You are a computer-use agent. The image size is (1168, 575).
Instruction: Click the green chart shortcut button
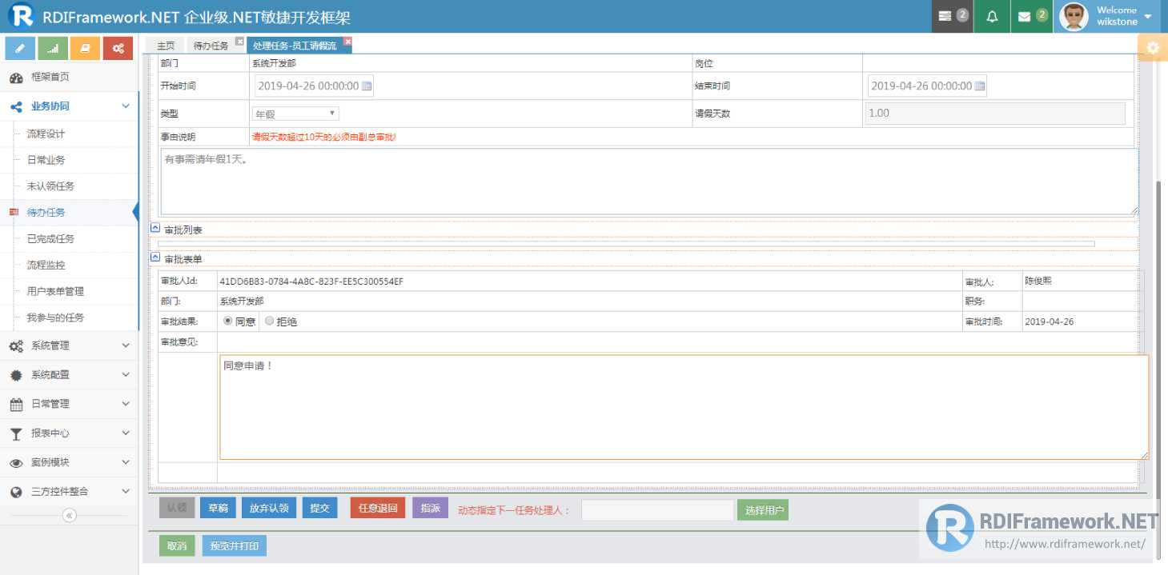tap(53, 49)
